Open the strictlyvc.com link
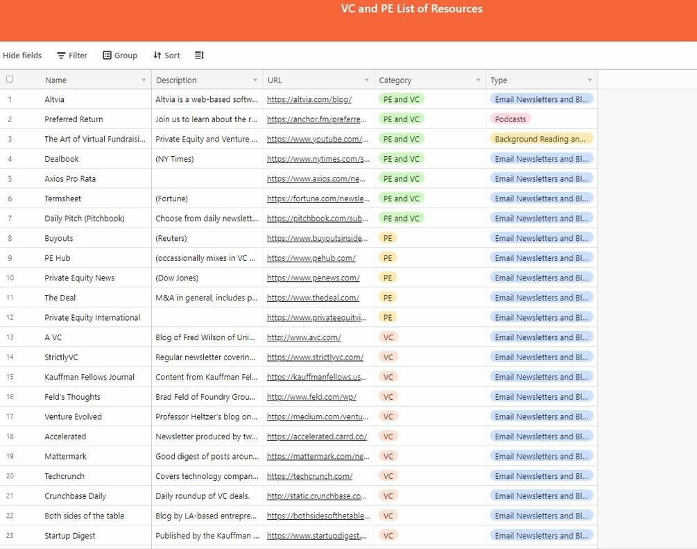The image size is (697, 549). click(315, 357)
